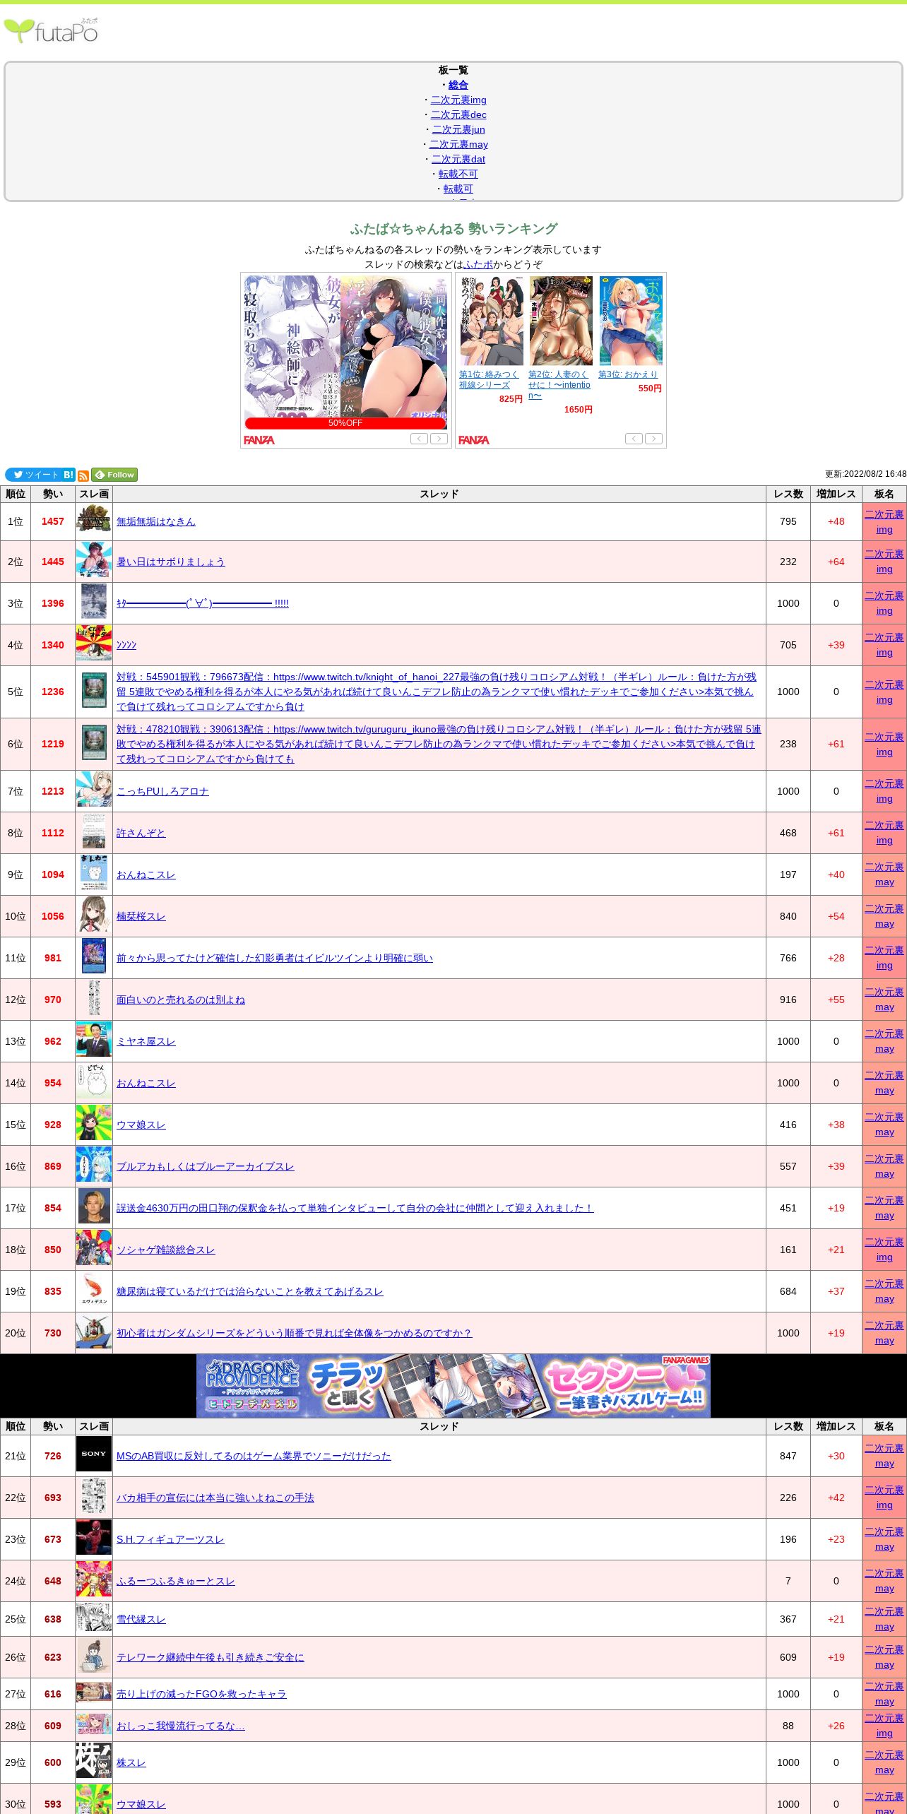The width and height of the screenshot is (907, 1814).
Task: Switch to the 二次元裏jun board
Action: click(x=458, y=129)
